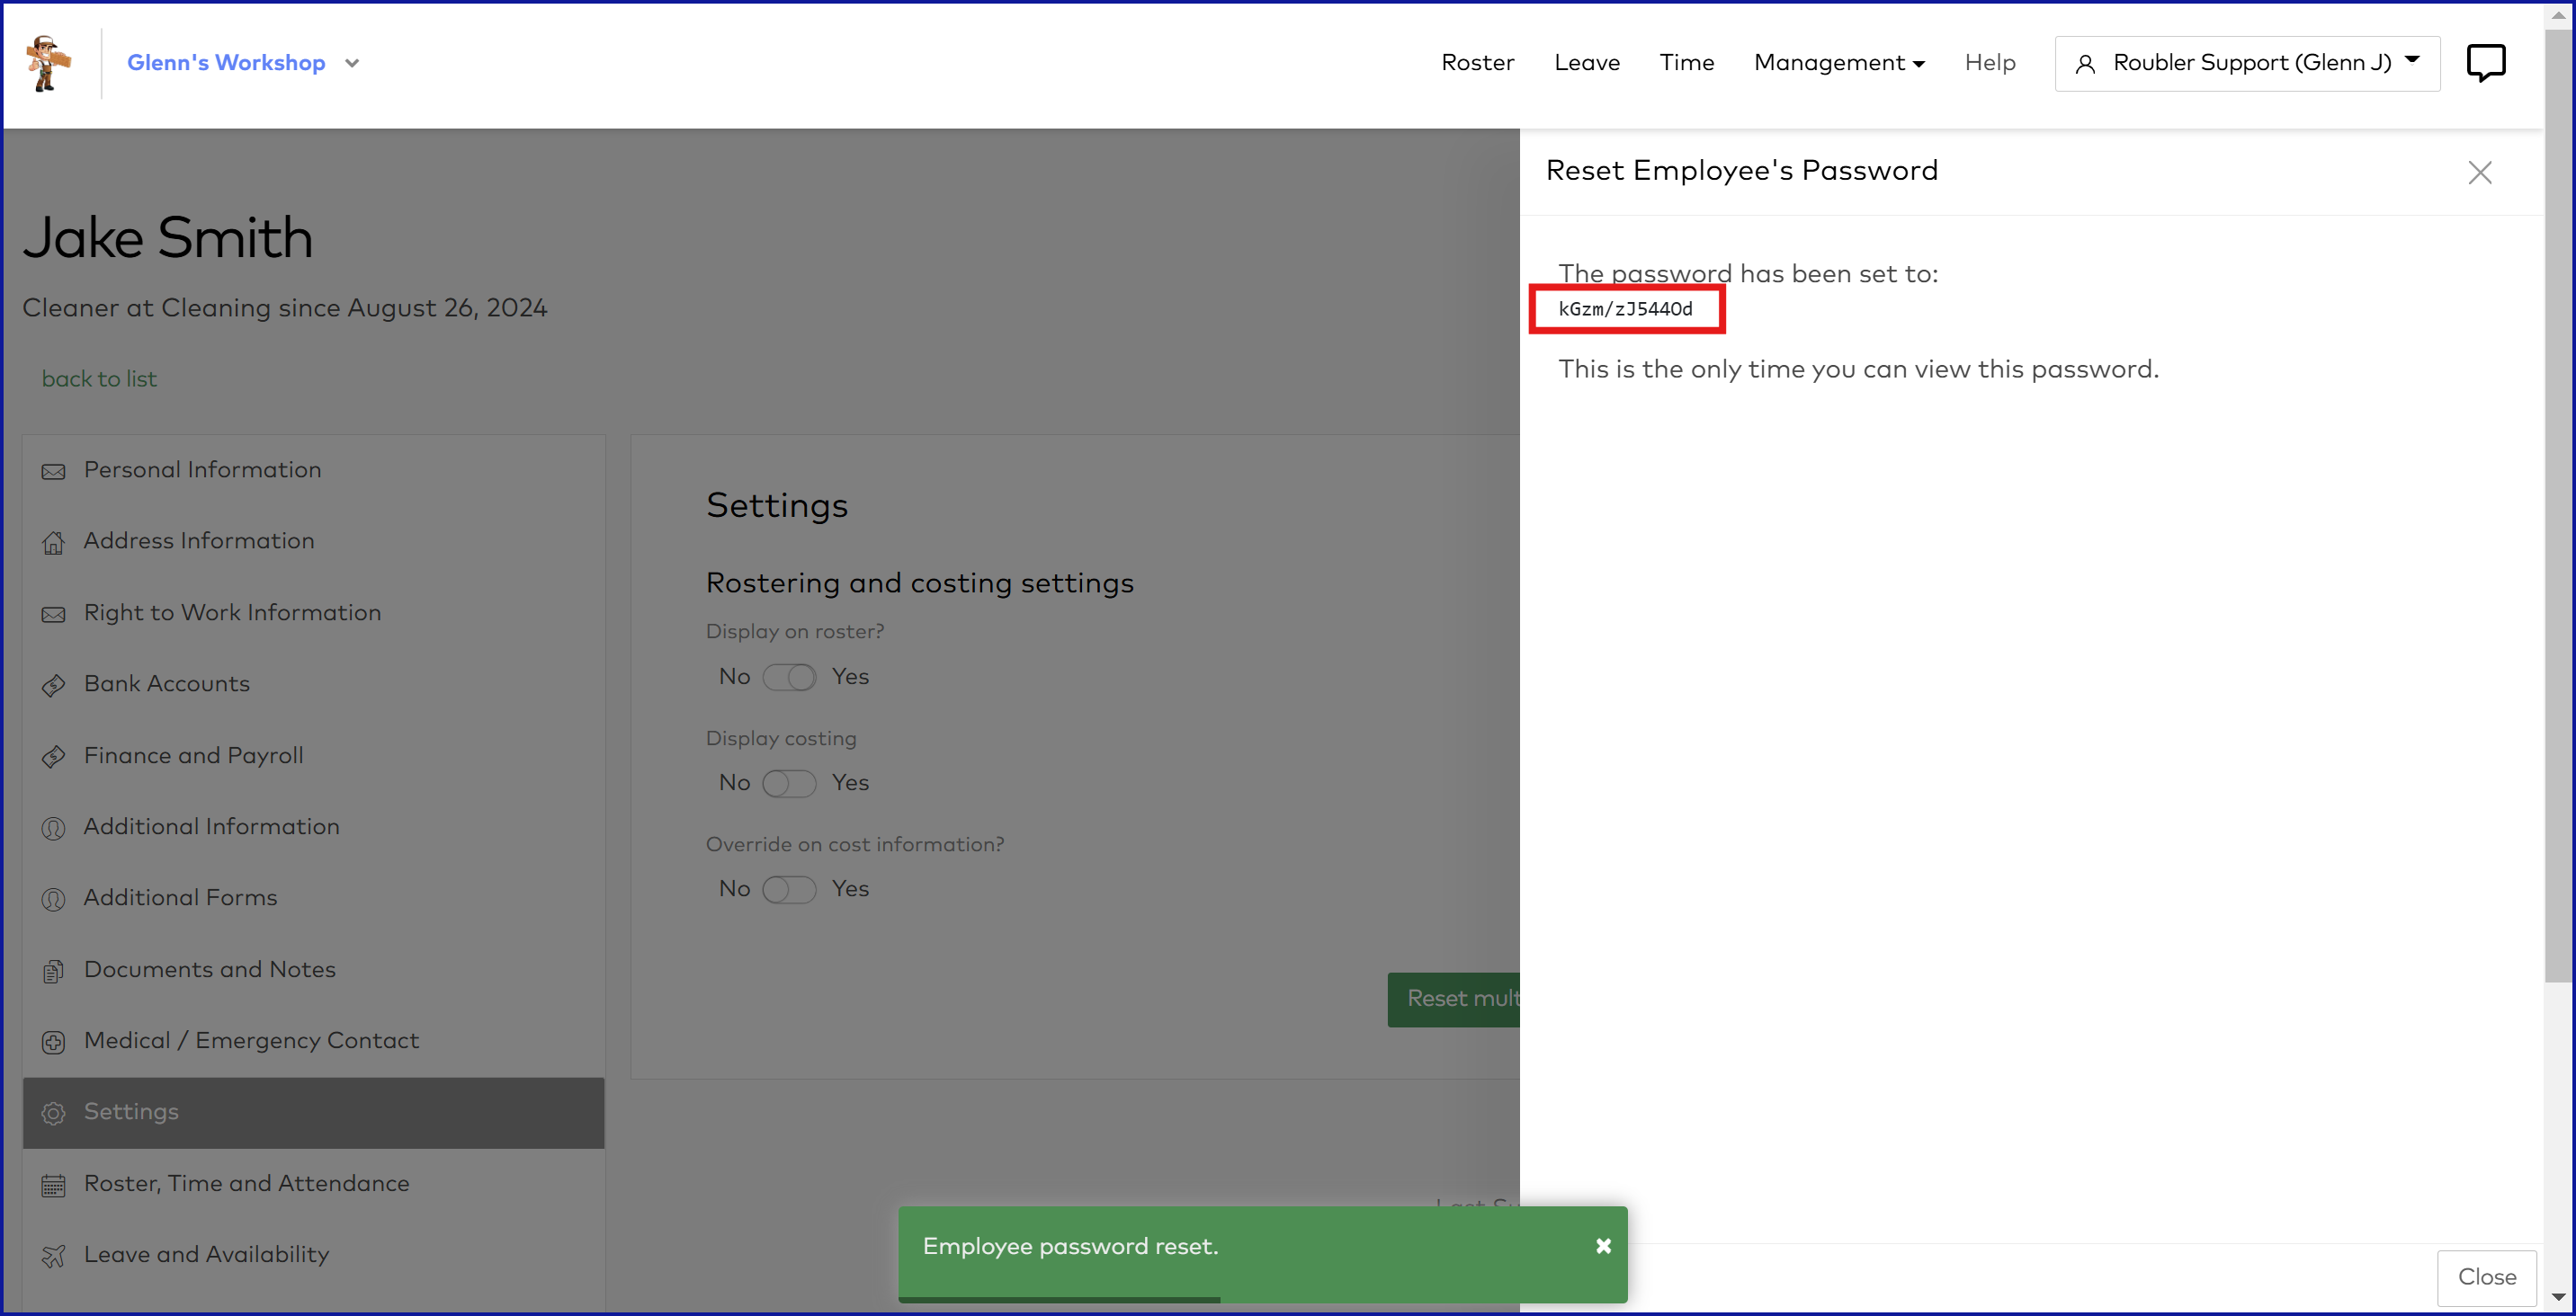
Task: Toggle the Override on cost information switch
Action: (x=789, y=889)
